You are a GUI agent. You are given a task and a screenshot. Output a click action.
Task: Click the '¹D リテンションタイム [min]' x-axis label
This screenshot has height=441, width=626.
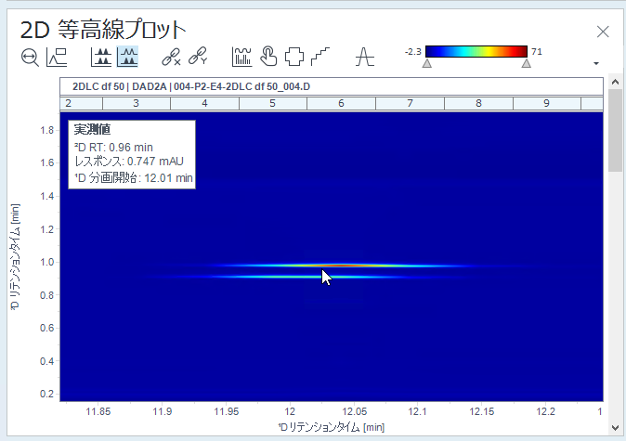tap(332, 427)
